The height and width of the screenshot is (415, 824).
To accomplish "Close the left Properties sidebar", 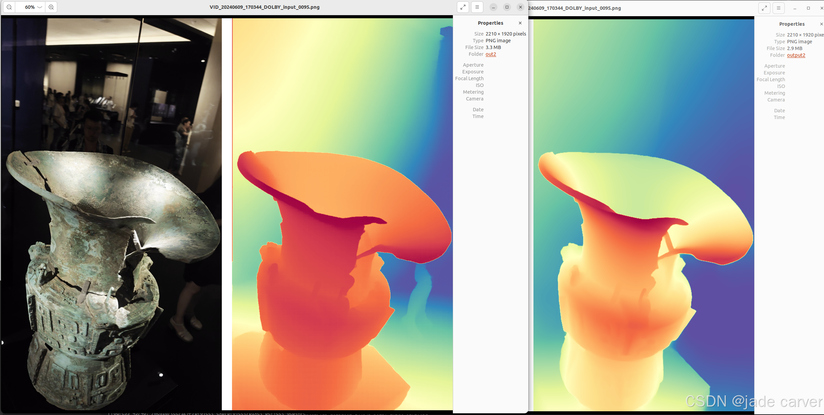I will 520,23.
